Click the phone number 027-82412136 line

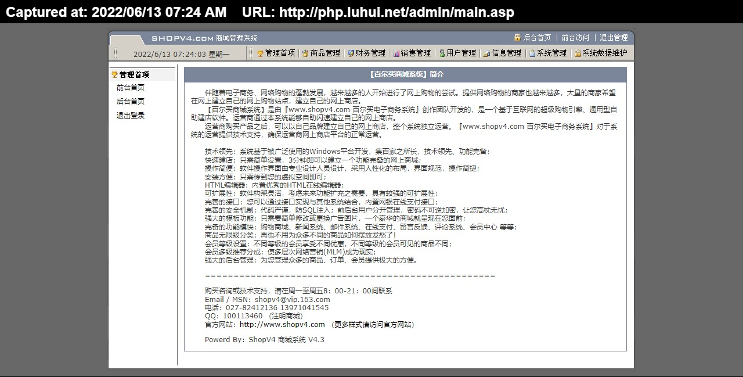click(x=266, y=308)
